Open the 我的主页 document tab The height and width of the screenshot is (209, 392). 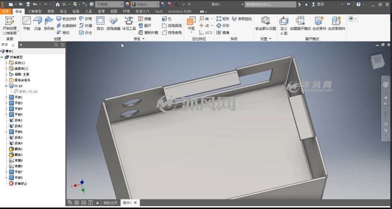[110, 203]
